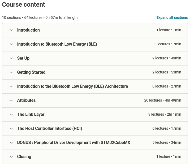Expand chevron for Introduction to Bluetooth Low Energy (BLE)
Screen dimensions: 190x166
point(11,44)
